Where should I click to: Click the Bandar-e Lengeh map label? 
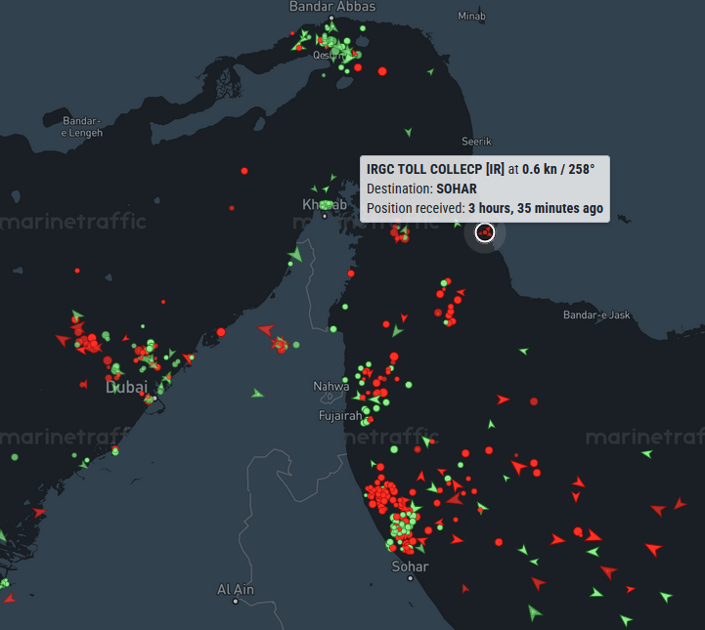pos(82,127)
